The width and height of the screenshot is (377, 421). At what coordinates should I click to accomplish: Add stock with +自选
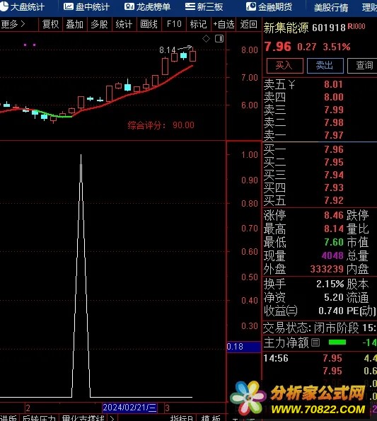point(224,25)
